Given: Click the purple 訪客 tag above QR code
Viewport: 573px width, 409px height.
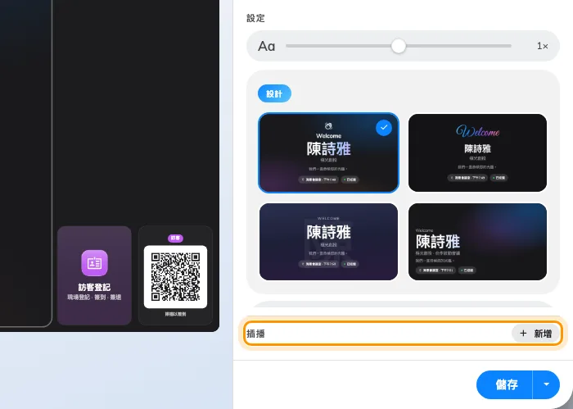Looking at the screenshot, I should [175, 239].
